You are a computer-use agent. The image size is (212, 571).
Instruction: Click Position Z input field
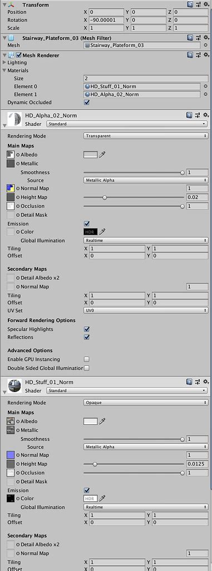(191, 12)
